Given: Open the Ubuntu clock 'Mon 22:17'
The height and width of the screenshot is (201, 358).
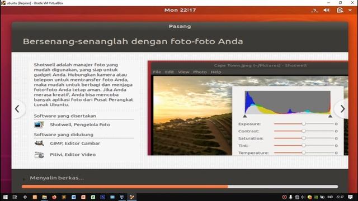Looking at the screenshot, I should 180,10.
